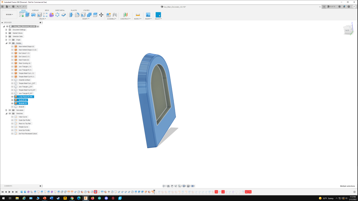Open the SELECT dropdown
The height and width of the screenshot is (201, 358).
tap(158, 19)
